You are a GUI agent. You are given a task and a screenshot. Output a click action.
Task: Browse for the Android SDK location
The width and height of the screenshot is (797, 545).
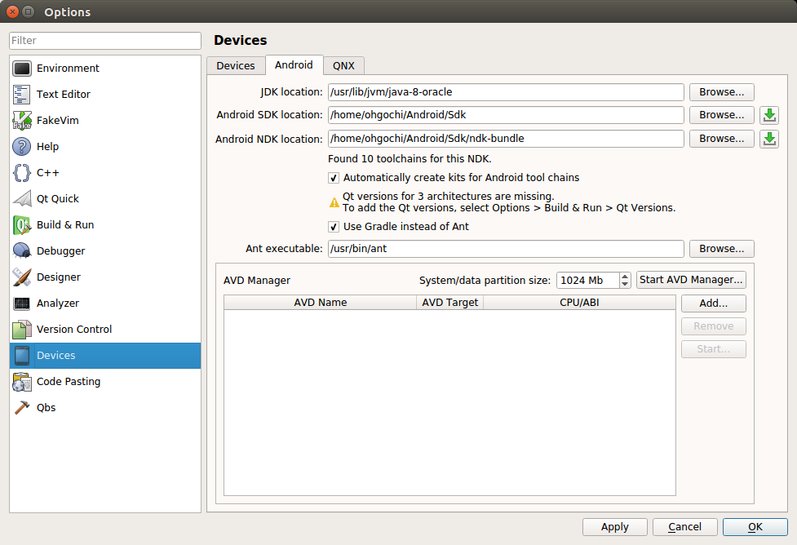pyautogui.click(x=722, y=115)
